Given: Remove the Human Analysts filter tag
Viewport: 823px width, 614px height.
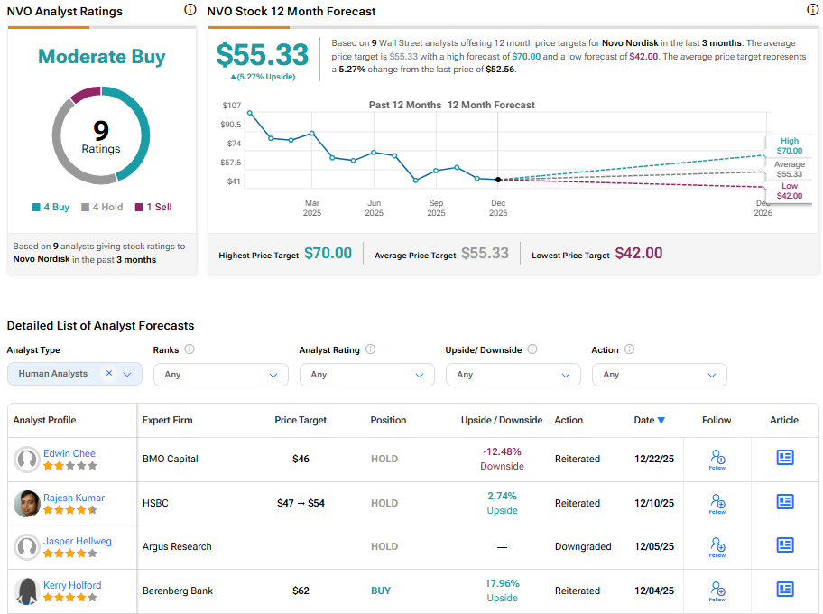Looking at the screenshot, I should click(108, 374).
